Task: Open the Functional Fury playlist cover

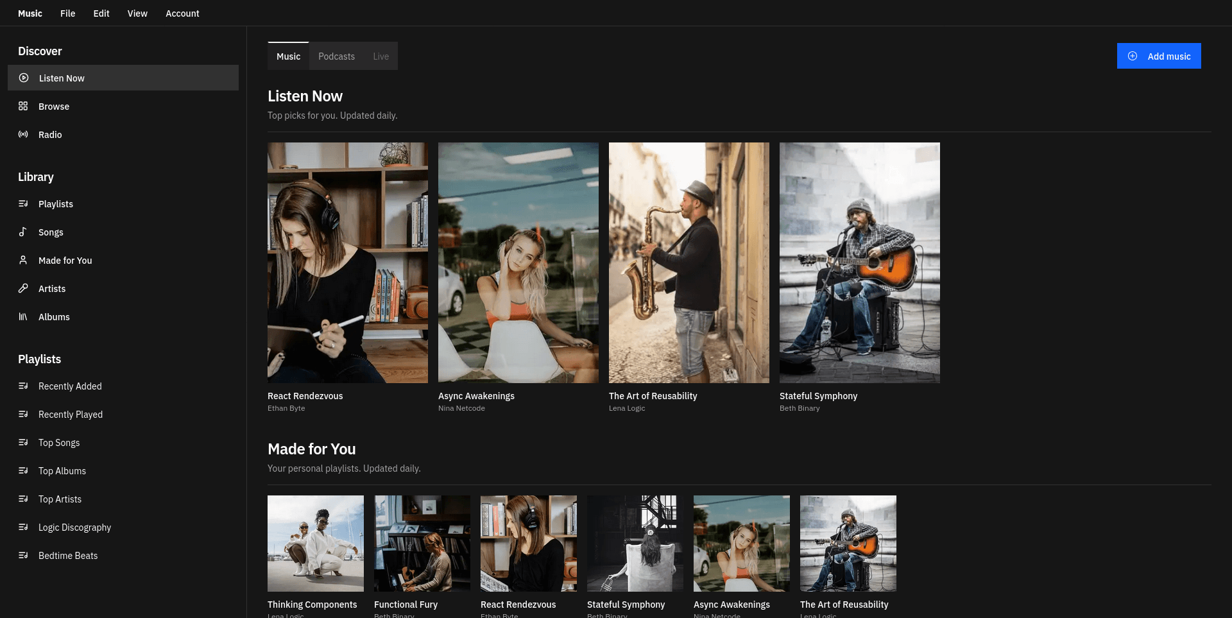Action: point(422,544)
